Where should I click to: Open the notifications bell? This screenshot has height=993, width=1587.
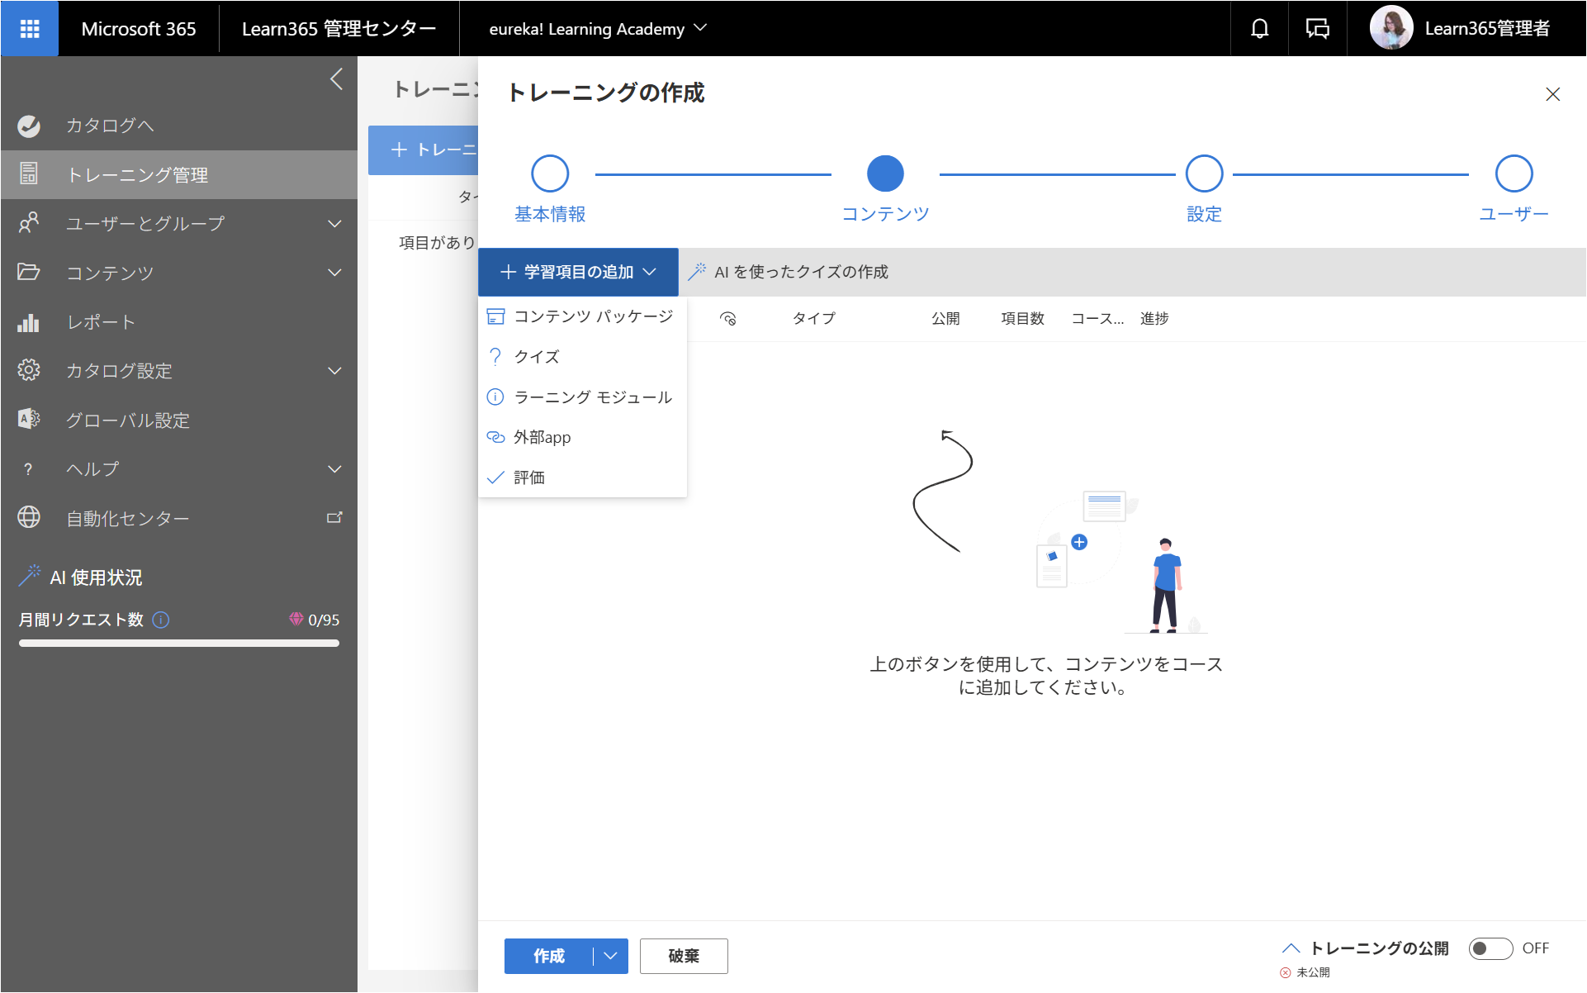[x=1259, y=29]
